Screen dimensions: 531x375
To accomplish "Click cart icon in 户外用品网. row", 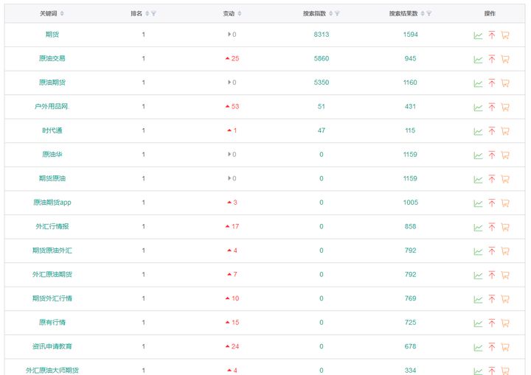I will coord(505,107).
